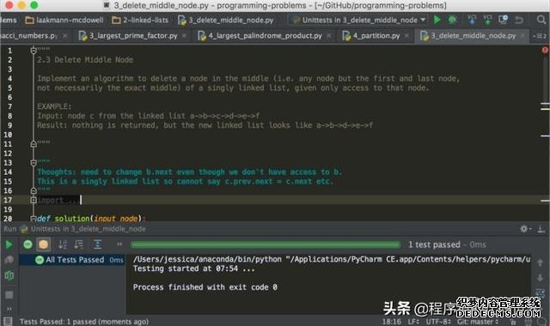The height and width of the screenshot is (326, 550).
Task: Click the tool windows quick access icon in status bar
Action: [x=8, y=321]
